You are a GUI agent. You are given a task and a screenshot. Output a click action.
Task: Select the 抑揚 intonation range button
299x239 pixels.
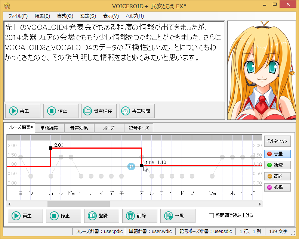277,187
